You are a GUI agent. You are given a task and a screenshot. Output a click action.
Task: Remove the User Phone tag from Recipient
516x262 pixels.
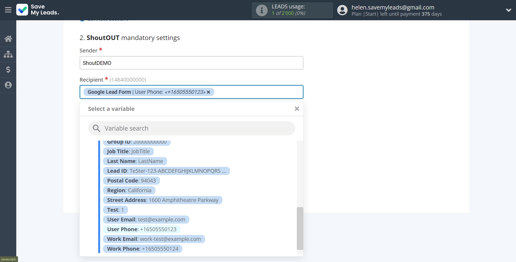pos(209,92)
